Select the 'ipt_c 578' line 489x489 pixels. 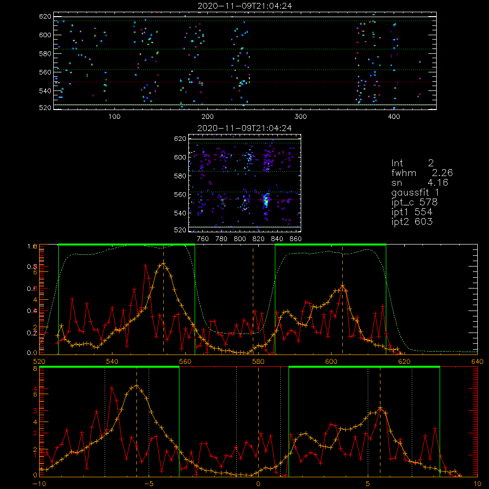tap(415, 202)
